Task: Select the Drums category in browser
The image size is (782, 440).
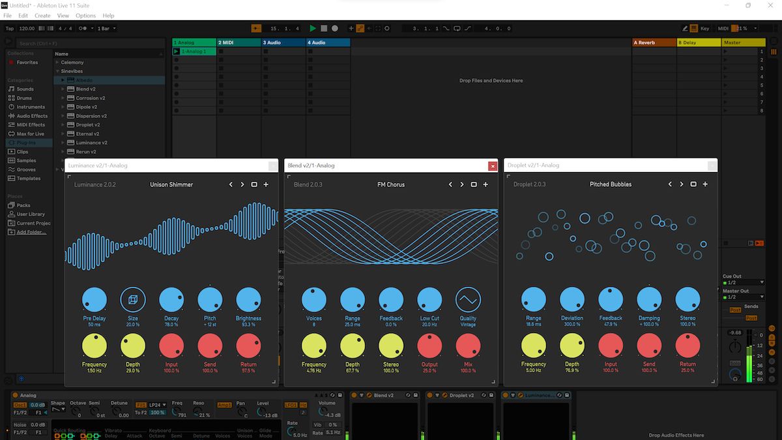Action: click(x=24, y=98)
